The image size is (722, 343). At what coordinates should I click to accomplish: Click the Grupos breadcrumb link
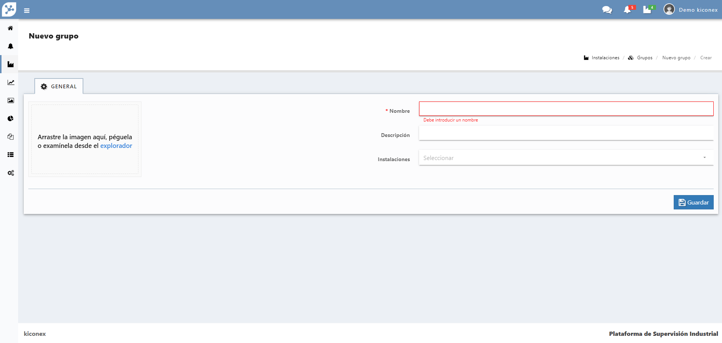point(644,58)
